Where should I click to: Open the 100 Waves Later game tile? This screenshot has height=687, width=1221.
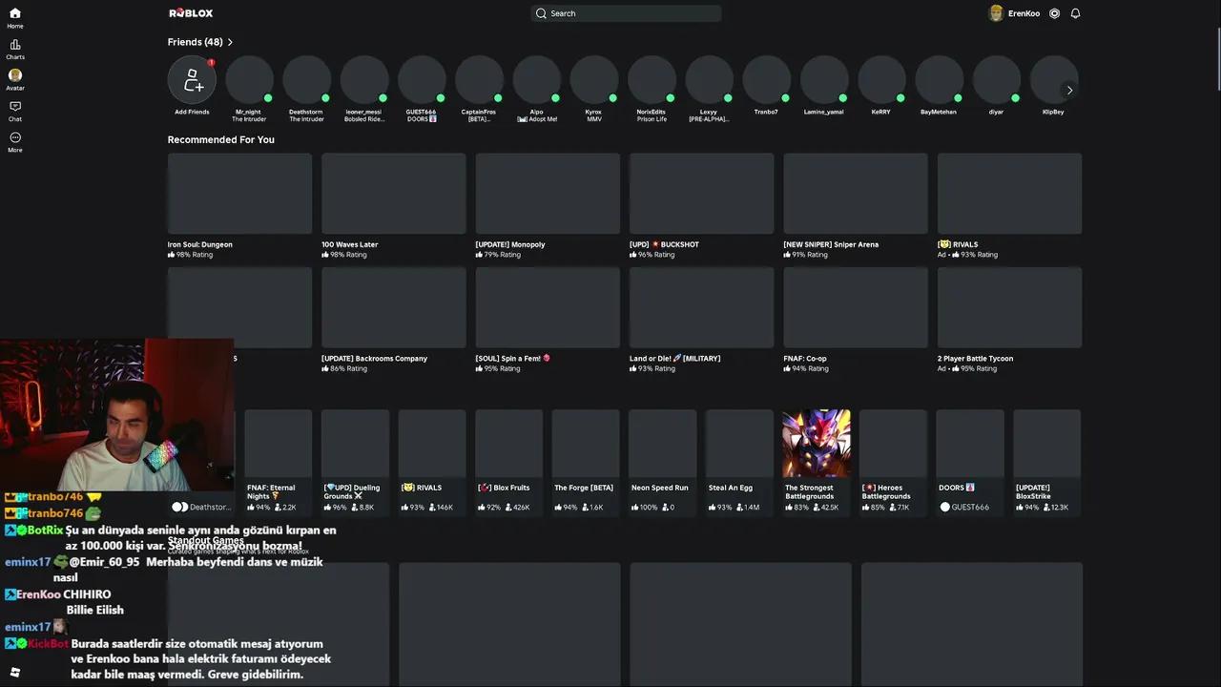point(393,206)
